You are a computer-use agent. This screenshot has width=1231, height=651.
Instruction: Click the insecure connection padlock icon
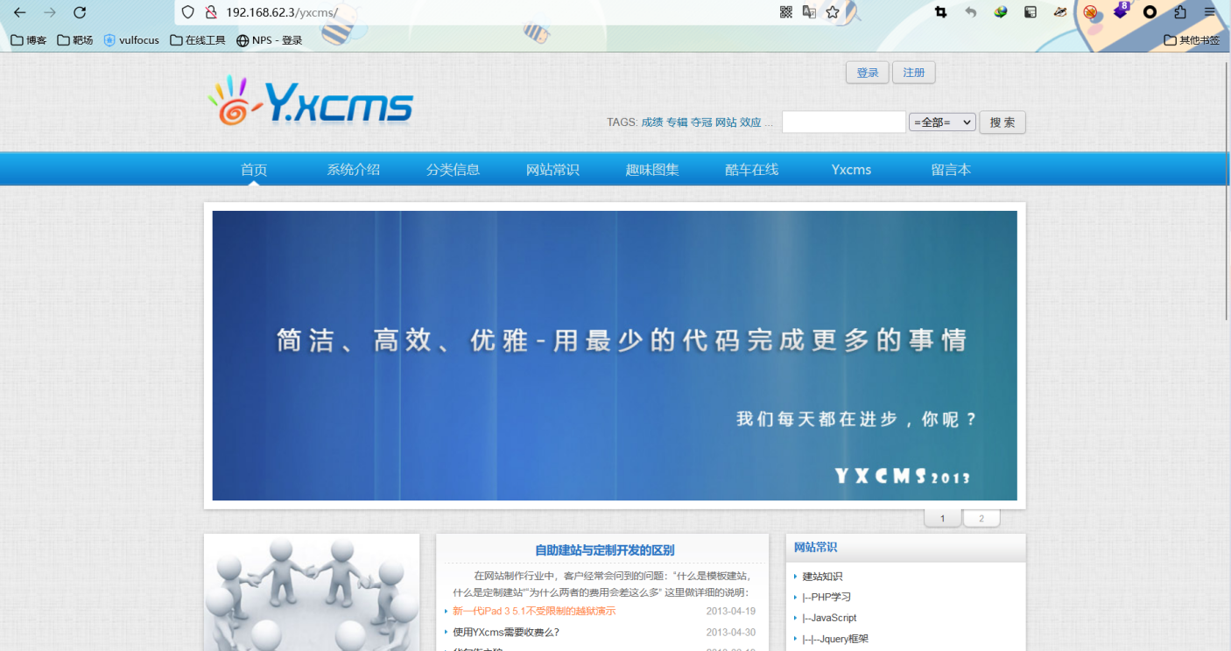pyautogui.click(x=210, y=12)
